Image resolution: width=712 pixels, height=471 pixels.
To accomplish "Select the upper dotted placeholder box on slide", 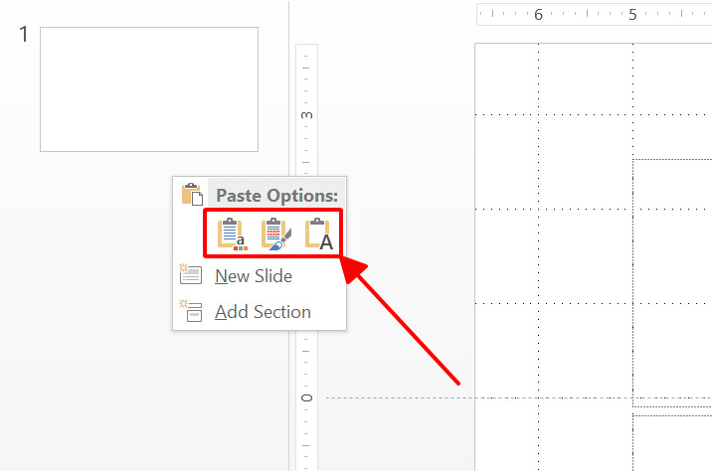I will pos(672,283).
